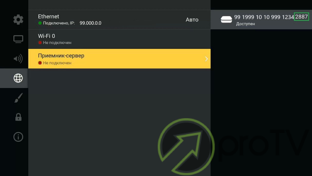Click Доступен status under receiver ID

point(245,24)
